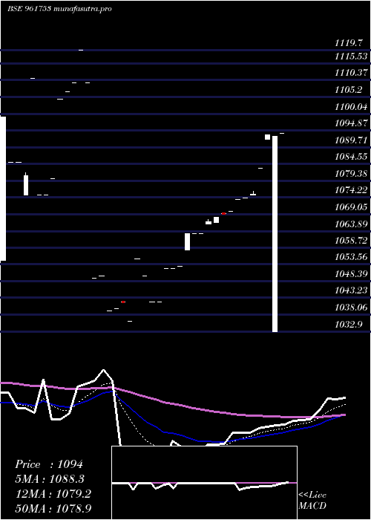The height and width of the screenshot is (520, 371).
Task: Click the Price : 1094 readout
Action: [x=49, y=464]
